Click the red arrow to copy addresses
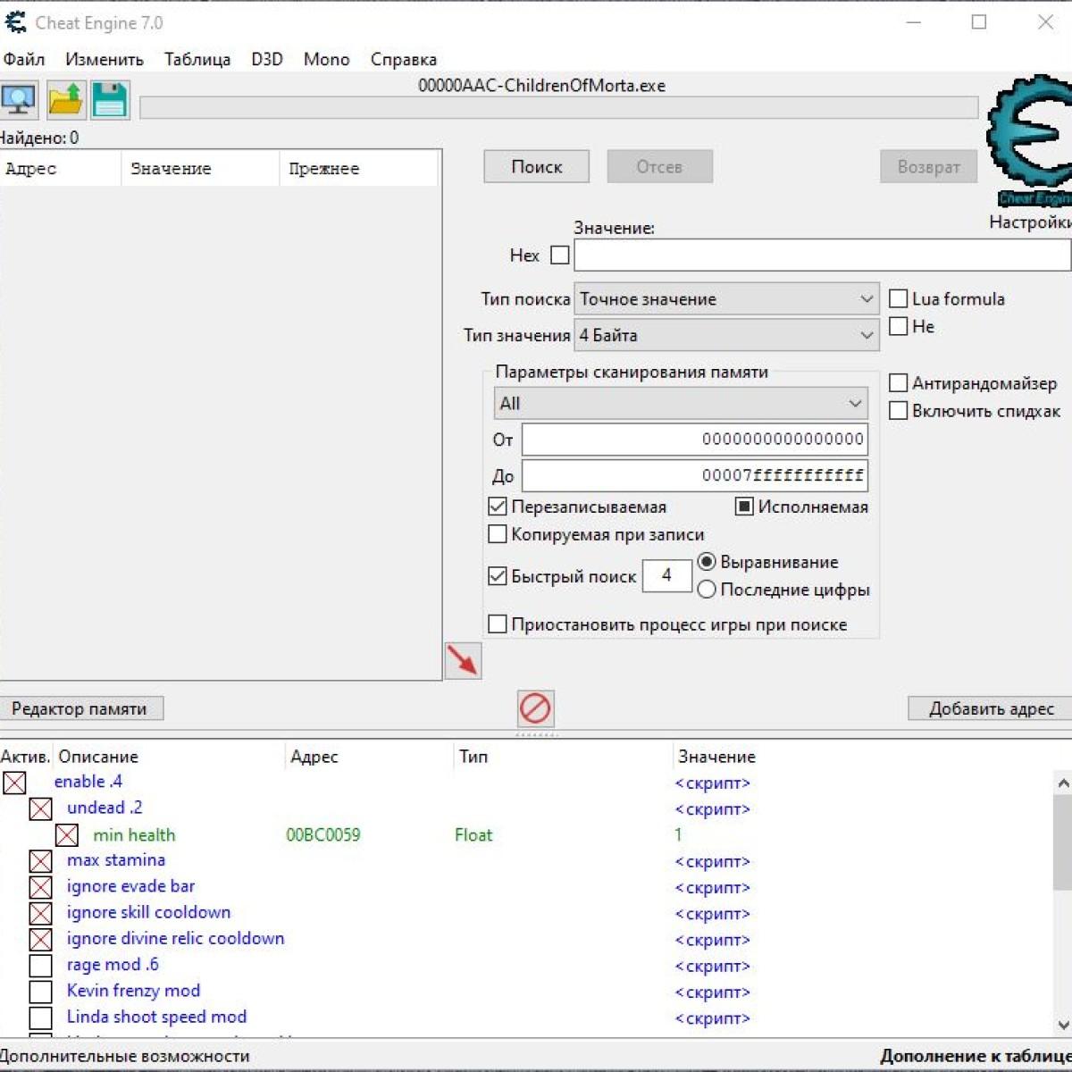 click(x=463, y=661)
